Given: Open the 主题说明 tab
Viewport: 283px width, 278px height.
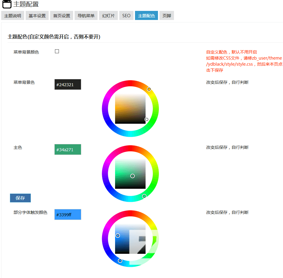Looking at the screenshot, I should point(13,15).
